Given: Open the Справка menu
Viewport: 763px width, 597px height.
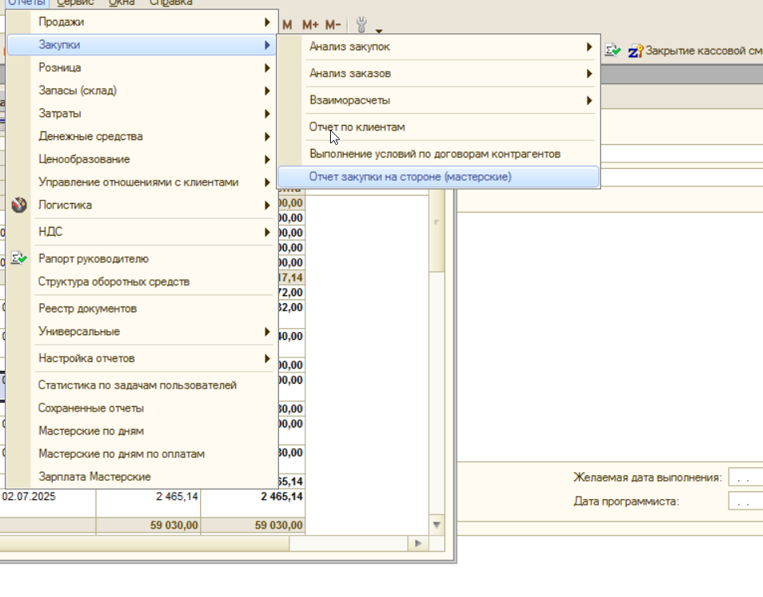Looking at the screenshot, I should click(x=171, y=3).
